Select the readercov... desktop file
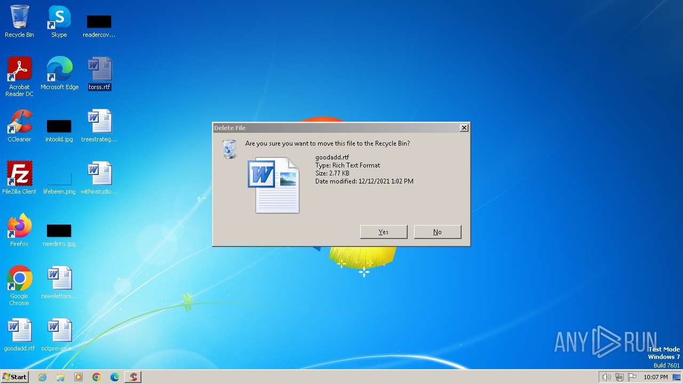 (99, 25)
